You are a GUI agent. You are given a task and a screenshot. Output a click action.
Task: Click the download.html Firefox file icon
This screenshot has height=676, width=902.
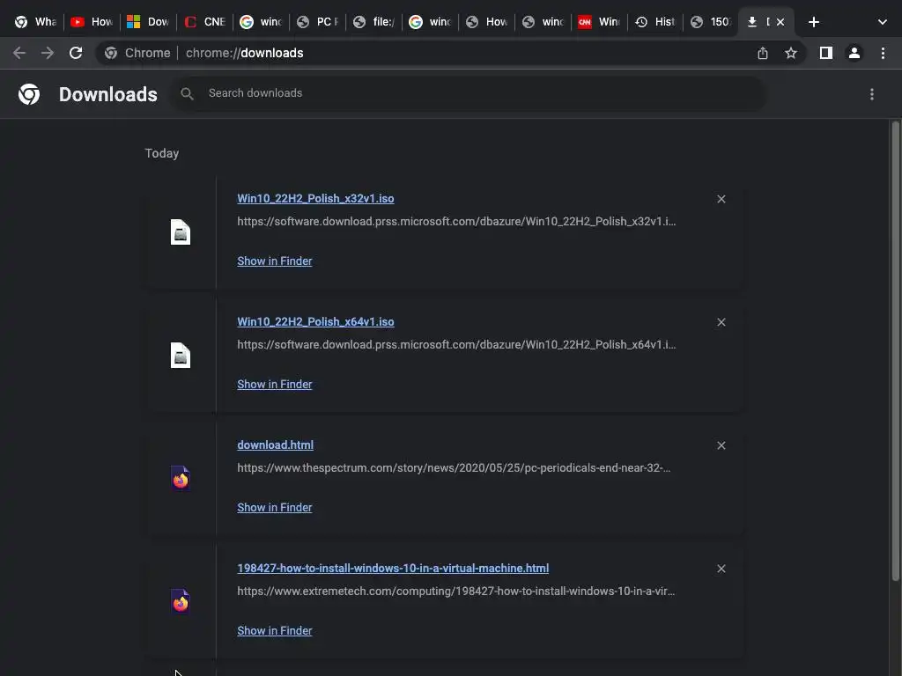click(180, 478)
